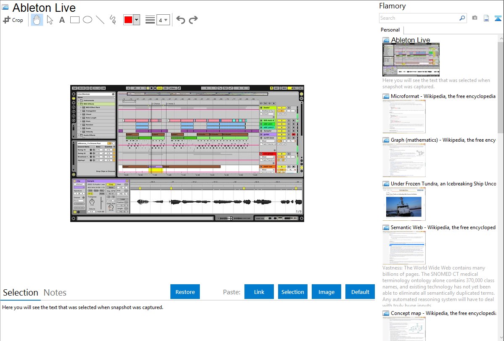Open the annotation color dropdown arrow
Image resolution: width=504 pixels, height=341 pixels.
coord(137,20)
